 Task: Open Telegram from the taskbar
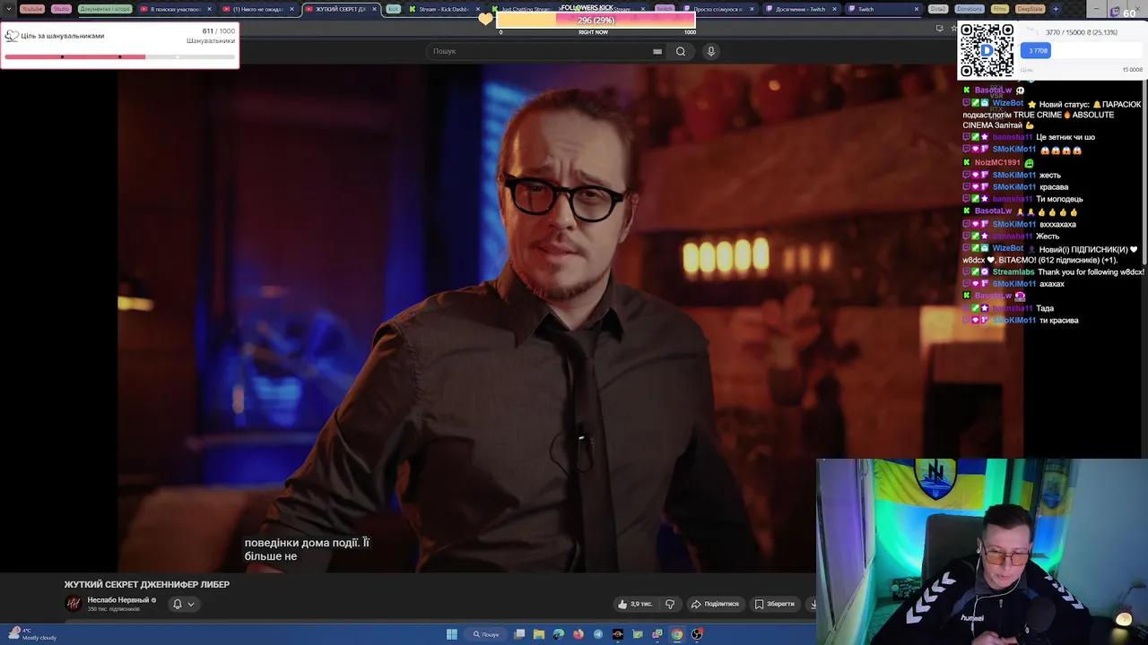(598, 634)
